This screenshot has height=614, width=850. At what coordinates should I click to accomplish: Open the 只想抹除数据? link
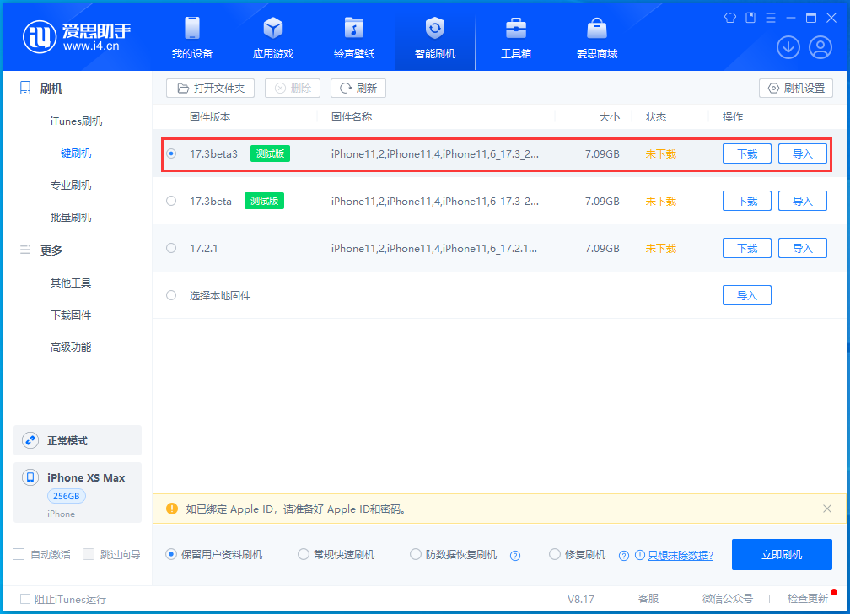pyautogui.click(x=681, y=555)
